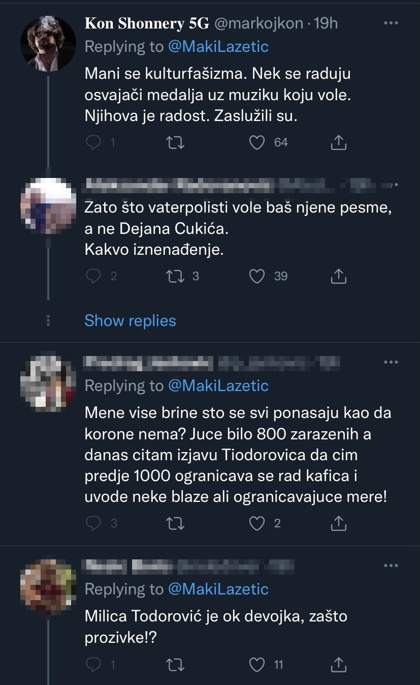The height and width of the screenshot is (685, 420).
Task: Retweet the tweet about 800 zarazenih
Action: (176, 523)
